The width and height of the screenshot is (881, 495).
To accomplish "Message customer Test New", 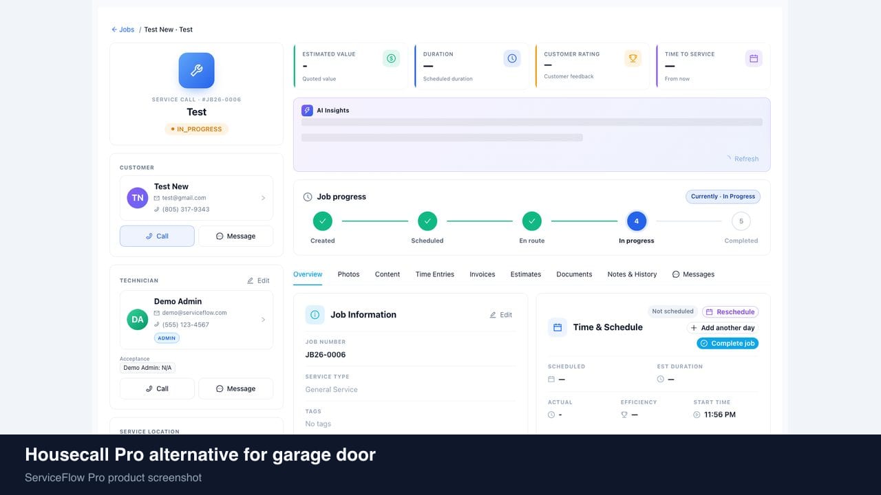I will click(235, 236).
